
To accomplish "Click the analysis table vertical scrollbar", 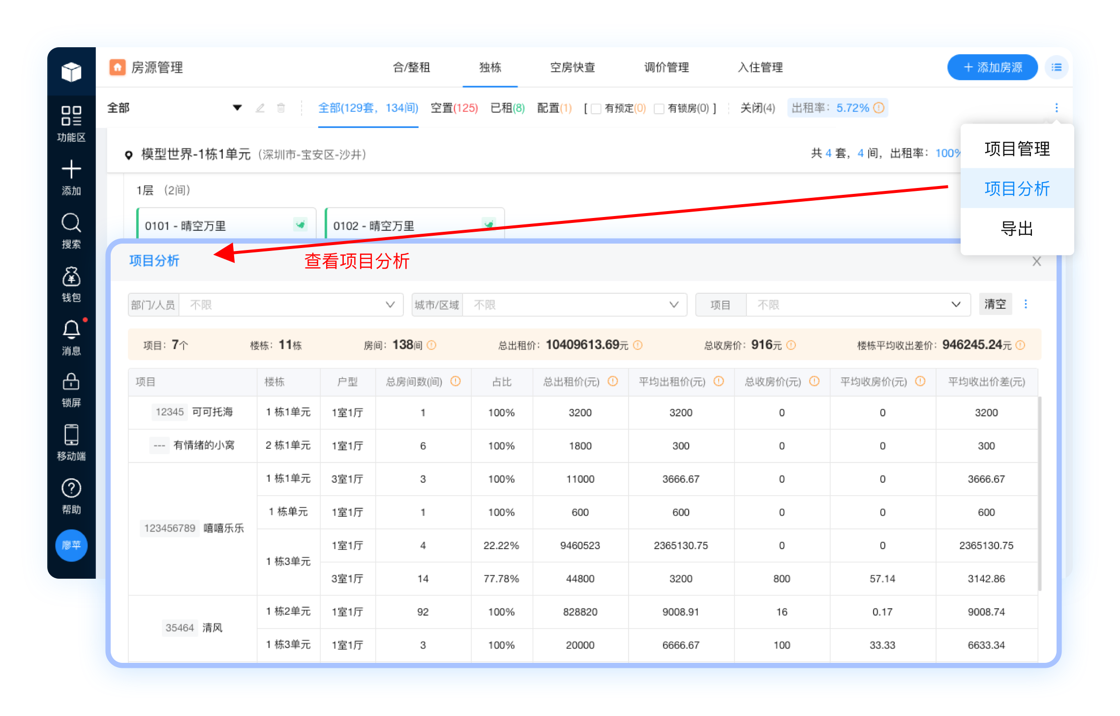I will (x=1040, y=494).
